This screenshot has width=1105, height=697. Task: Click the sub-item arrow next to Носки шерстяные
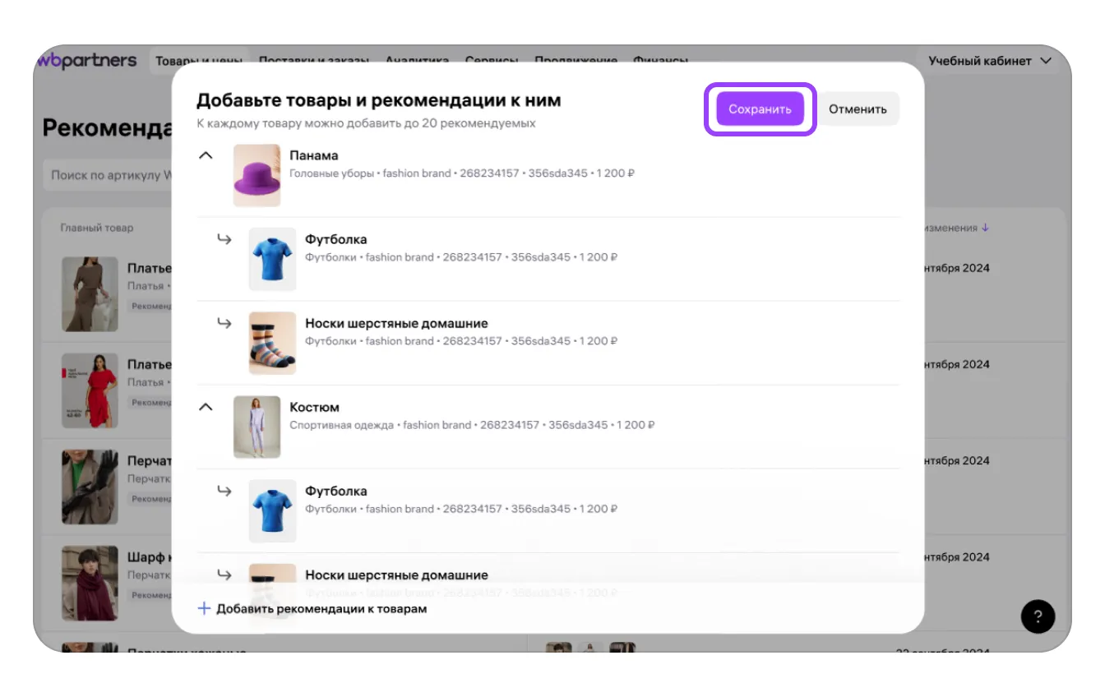(224, 323)
